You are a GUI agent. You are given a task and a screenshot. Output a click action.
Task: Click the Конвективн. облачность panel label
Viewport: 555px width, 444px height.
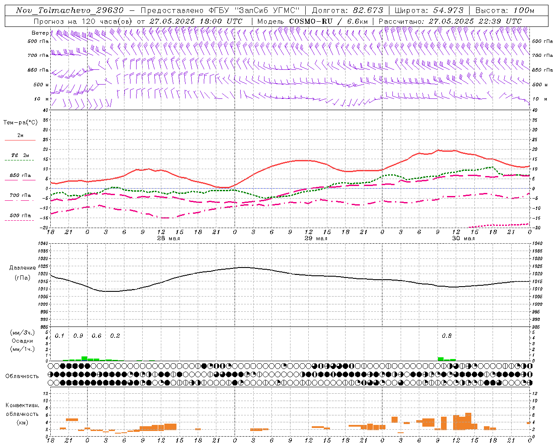point(22,410)
